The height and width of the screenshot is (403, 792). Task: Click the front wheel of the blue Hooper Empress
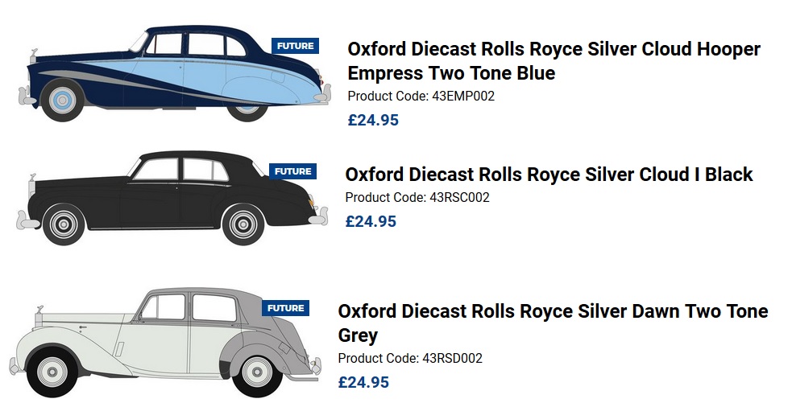pos(61,101)
